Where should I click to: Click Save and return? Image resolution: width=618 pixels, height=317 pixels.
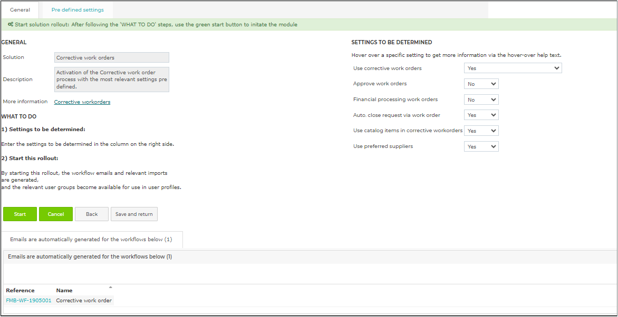point(134,214)
